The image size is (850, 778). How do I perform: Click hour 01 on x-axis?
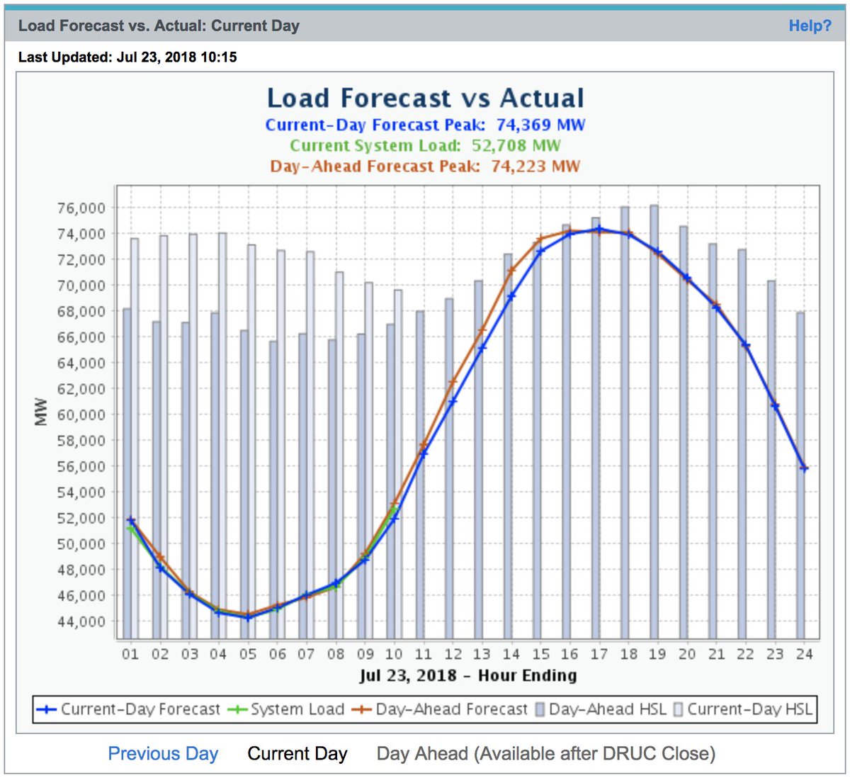[130, 654]
